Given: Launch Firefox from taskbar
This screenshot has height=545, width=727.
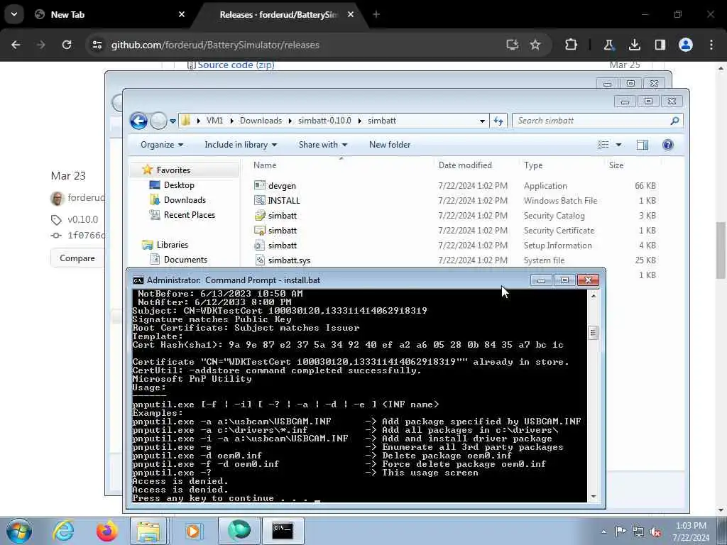Looking at the screenshot, I should pyautogui.click(x=106, y=531).
